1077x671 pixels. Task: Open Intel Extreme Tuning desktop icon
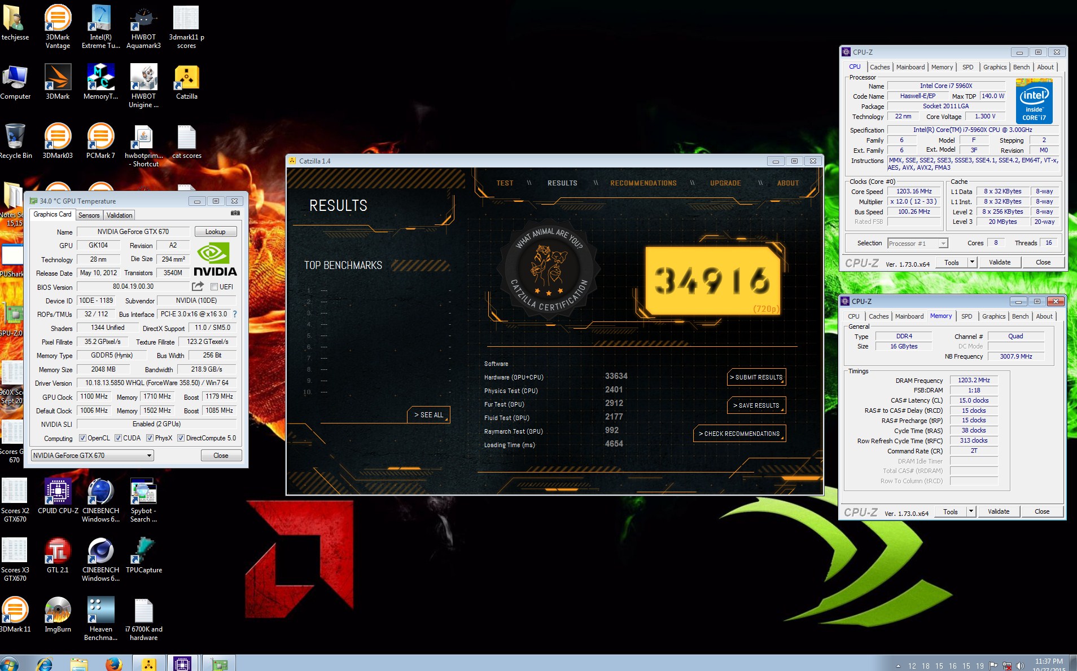100,26
